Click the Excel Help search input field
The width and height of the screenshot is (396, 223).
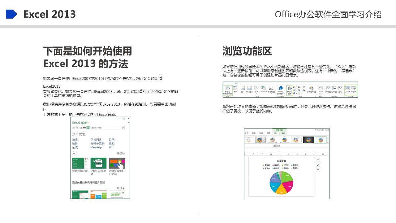click(106, 127)
